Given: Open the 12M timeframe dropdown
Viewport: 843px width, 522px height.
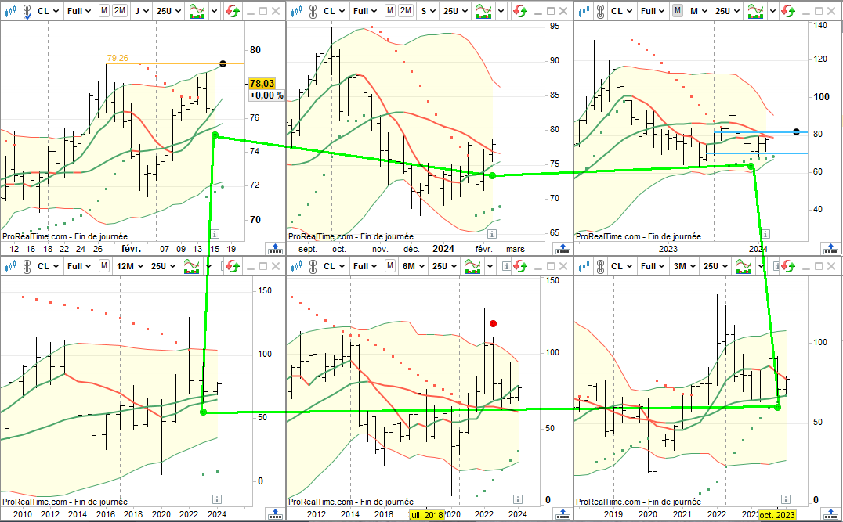Looking at the screenshot, I should (129, 266).
